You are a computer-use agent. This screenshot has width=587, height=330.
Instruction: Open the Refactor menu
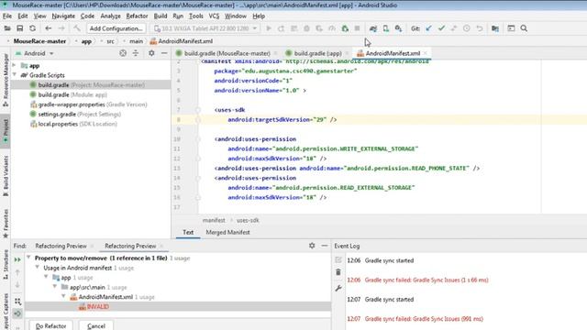tap(137, 16)
